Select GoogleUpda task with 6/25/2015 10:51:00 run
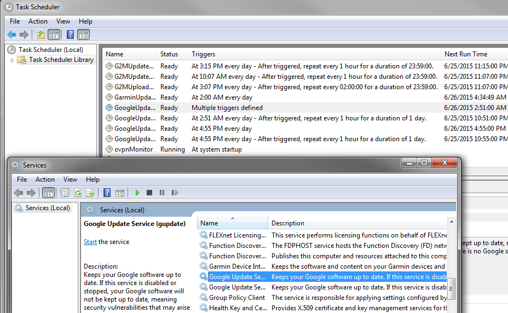 click(x=305, y=118)
